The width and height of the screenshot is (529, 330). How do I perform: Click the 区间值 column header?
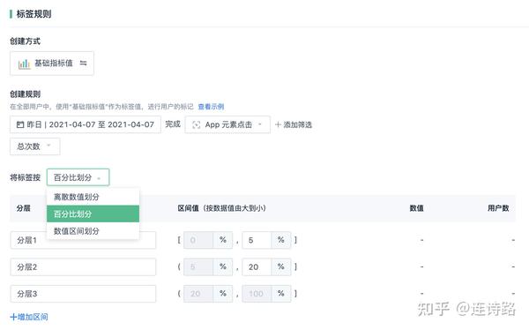221,208
